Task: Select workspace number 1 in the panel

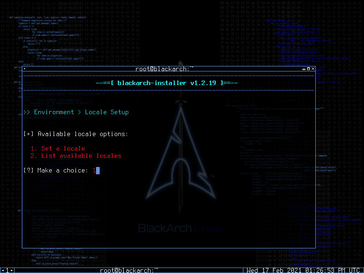Action: [x=7, y=270]
